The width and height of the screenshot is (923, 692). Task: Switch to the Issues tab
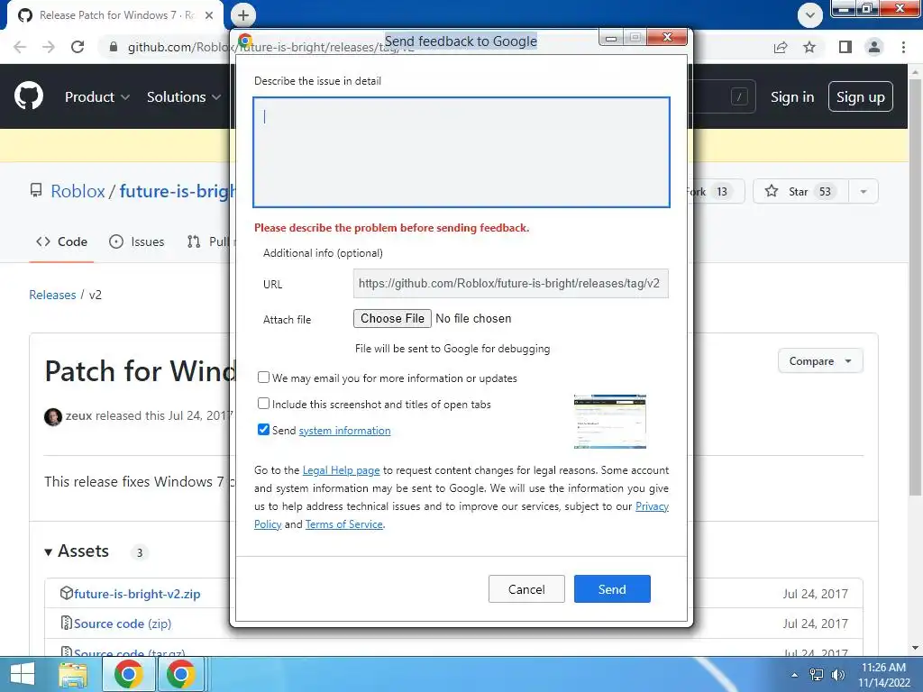(137, 241)
